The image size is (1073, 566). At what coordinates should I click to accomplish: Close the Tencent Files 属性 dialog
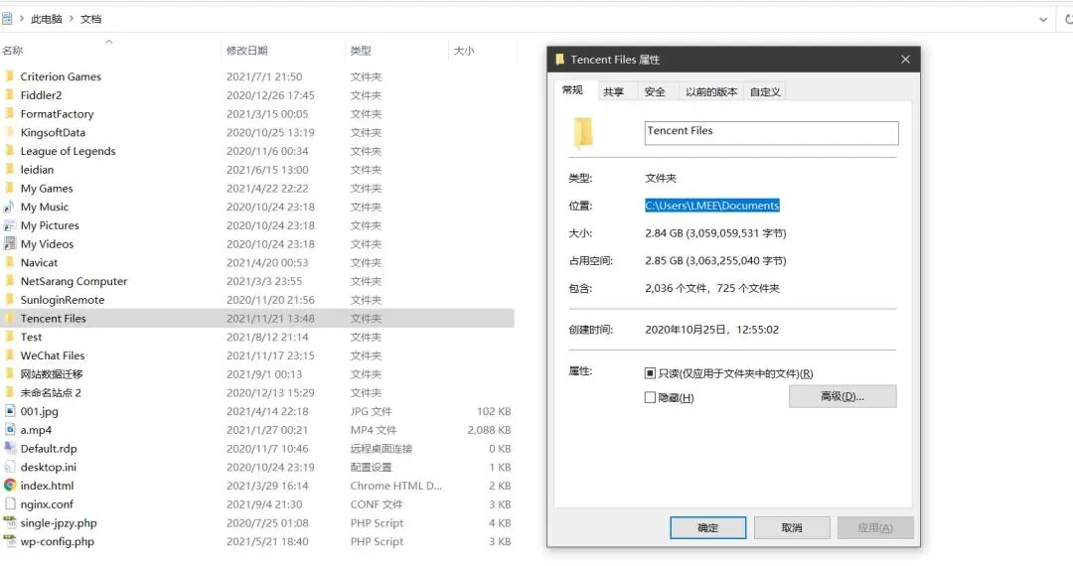905,60
